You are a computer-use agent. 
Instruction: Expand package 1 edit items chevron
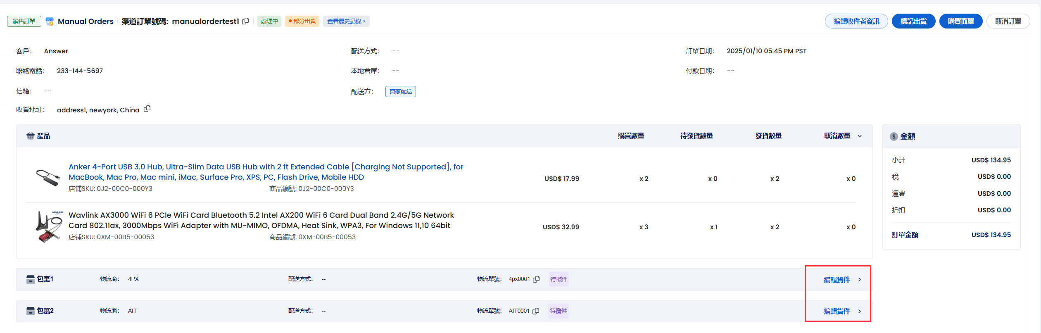pyautogui.click(x=860, y=280)
